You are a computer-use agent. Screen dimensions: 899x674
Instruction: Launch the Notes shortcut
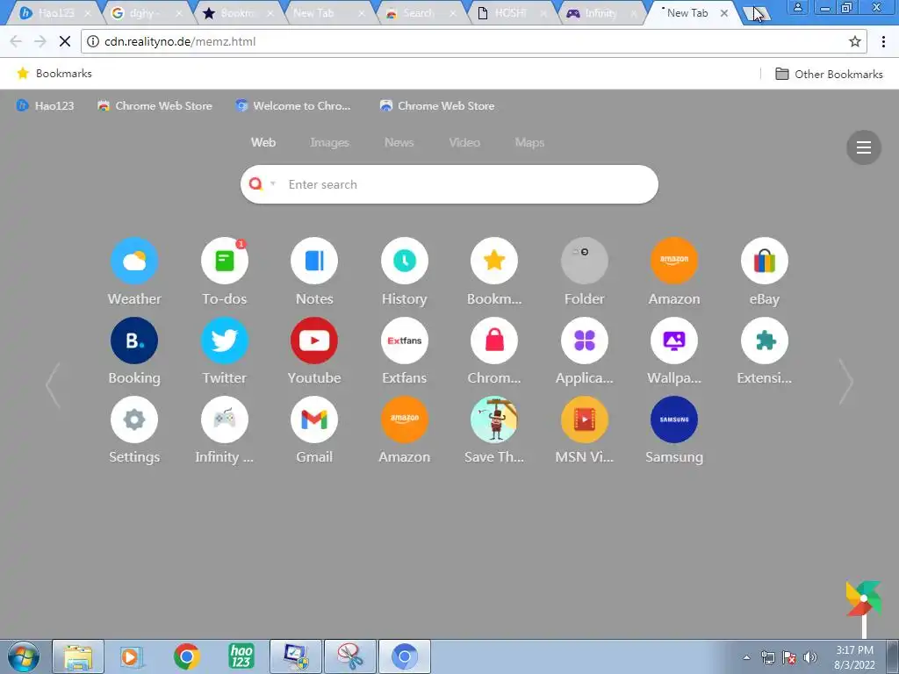coord(314,261)
